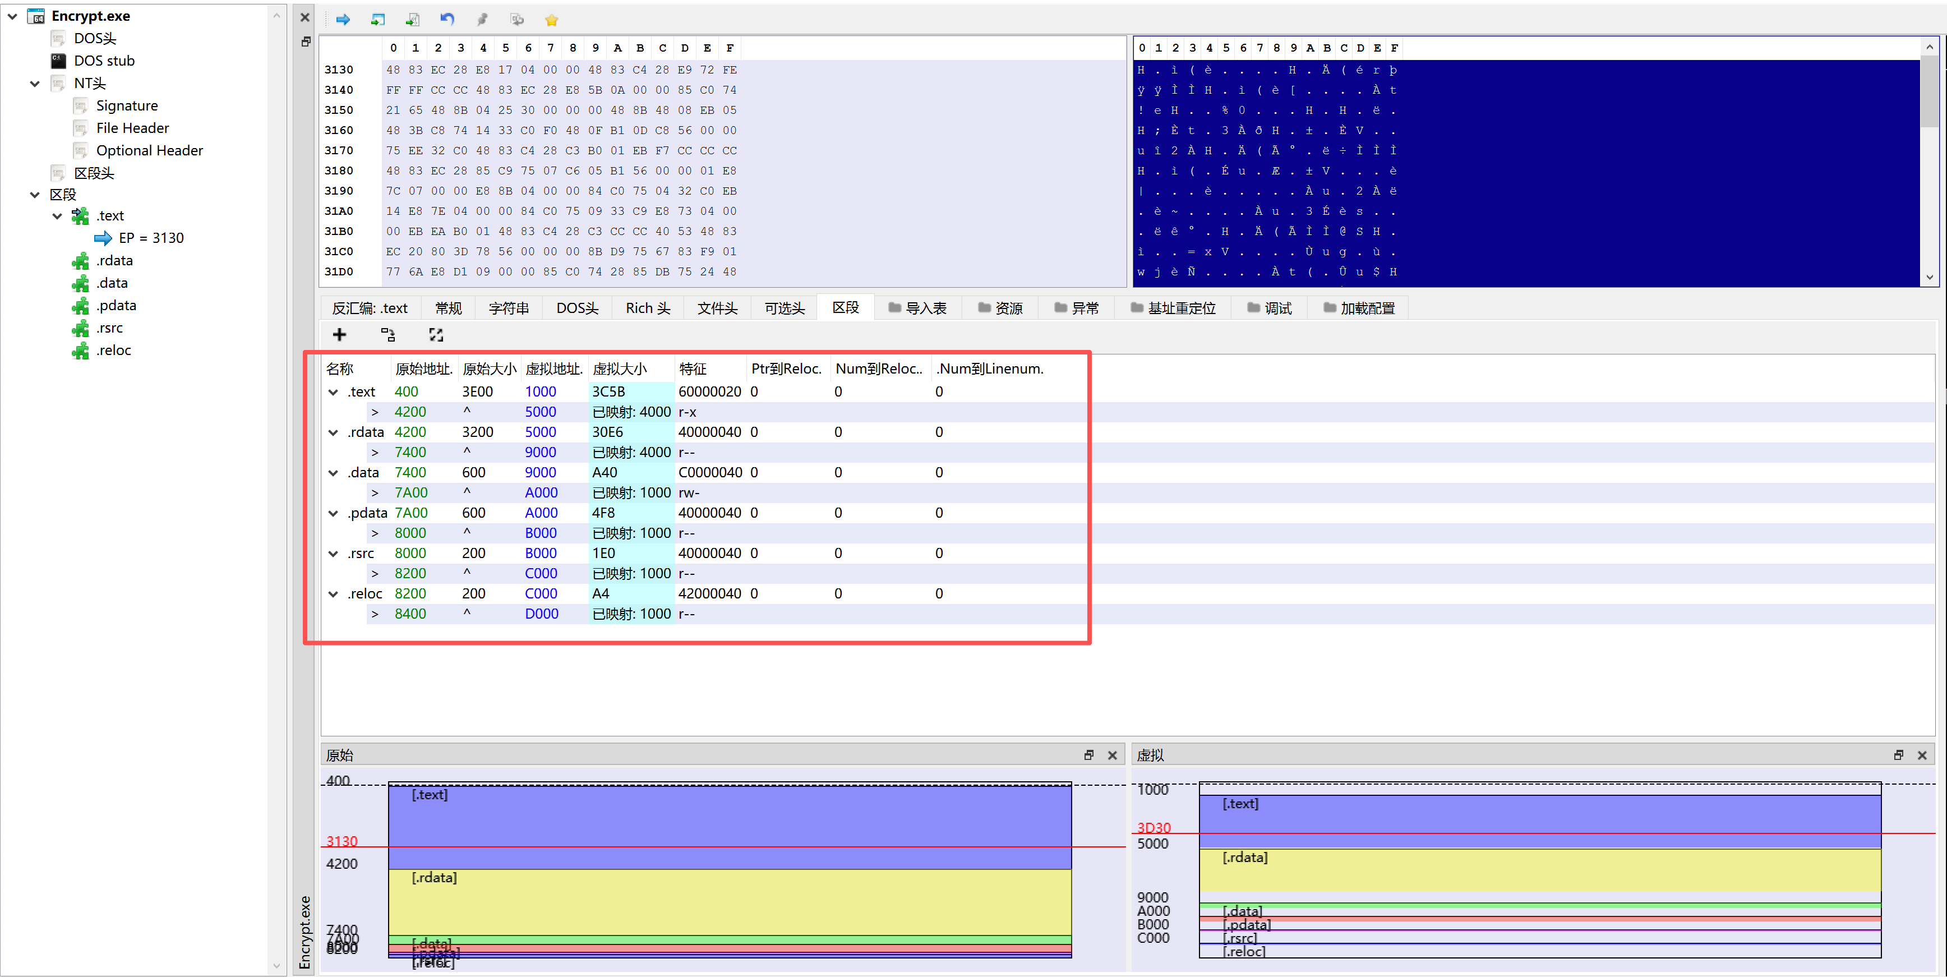1947x977 pixels.
Task: Select the .rdata section in tree
Action: pyautogui.click(x=114, y=260)
